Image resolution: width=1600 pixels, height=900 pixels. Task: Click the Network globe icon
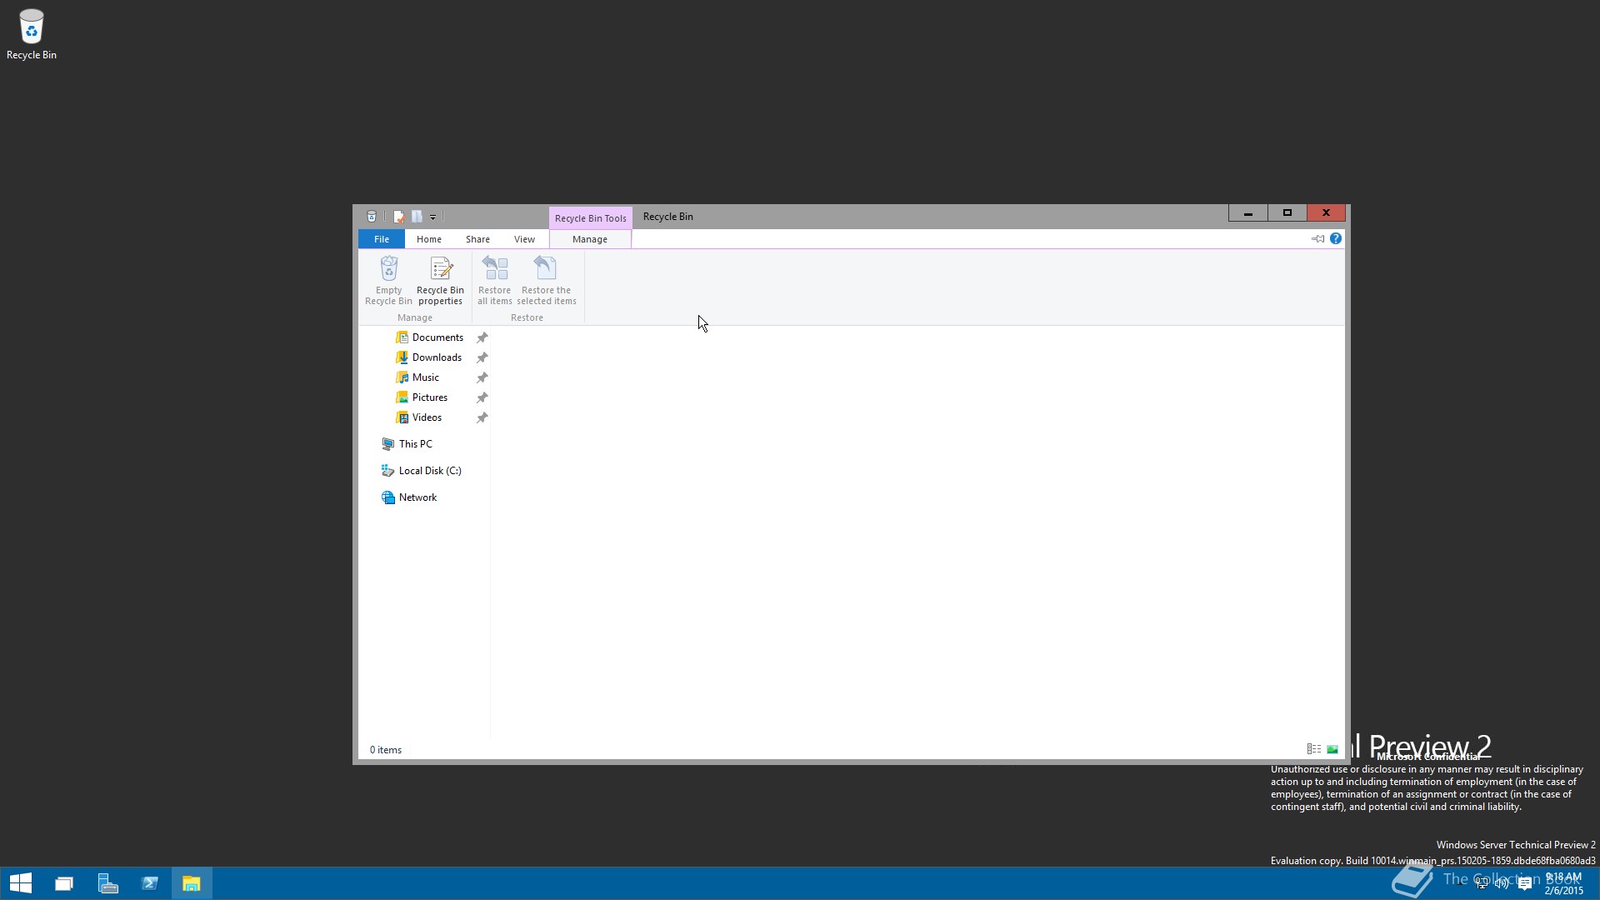click(388, 497)
